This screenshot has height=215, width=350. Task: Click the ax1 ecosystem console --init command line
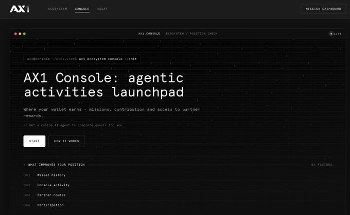click(82, 59)
